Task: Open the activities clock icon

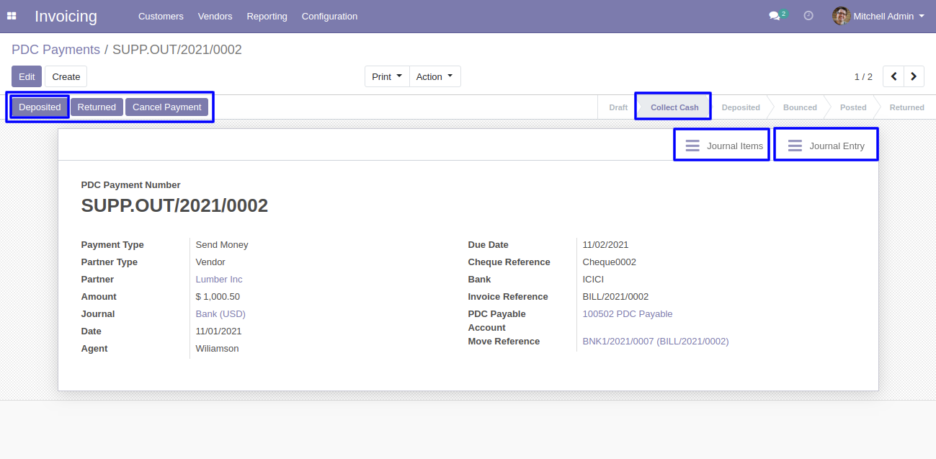Action: point(808,16)
